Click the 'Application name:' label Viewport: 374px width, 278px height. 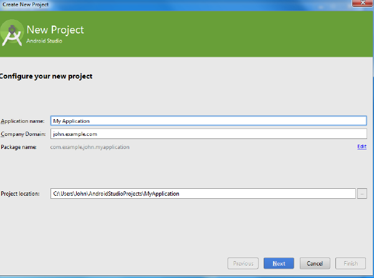pos(22,121)
